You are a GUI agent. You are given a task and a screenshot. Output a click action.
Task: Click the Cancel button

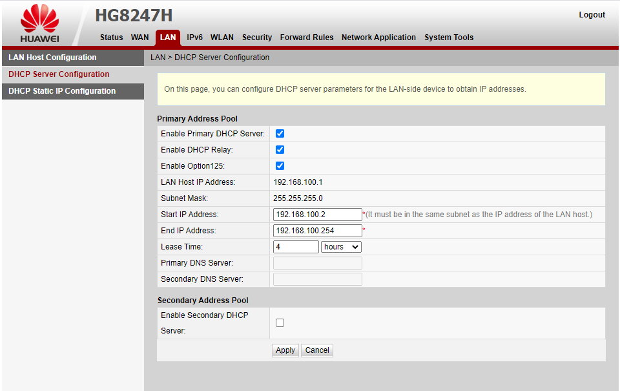tap(317, 350)
